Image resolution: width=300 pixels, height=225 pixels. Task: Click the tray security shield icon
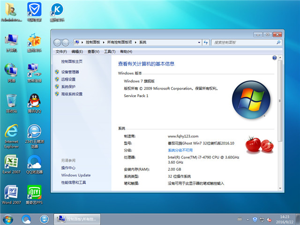pos(255,219)
